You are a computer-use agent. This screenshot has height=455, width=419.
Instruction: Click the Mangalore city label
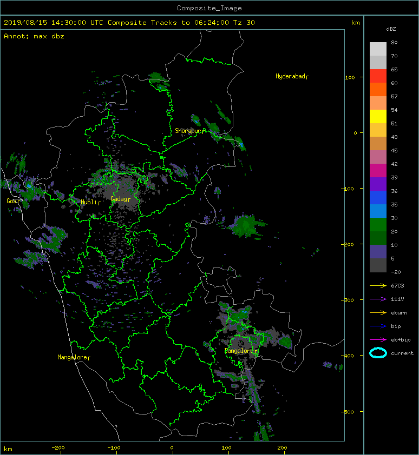pyautogui.click(x=74, y=357)
